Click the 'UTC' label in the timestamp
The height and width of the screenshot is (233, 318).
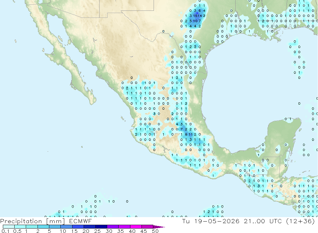(276, 221)
